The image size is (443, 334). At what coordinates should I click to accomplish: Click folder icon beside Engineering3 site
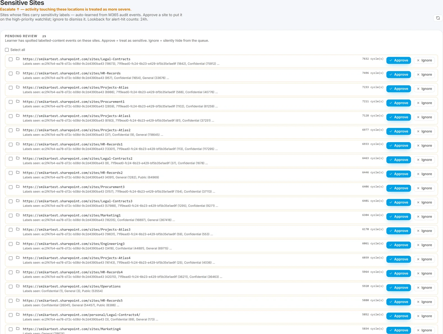pos(18,243)
